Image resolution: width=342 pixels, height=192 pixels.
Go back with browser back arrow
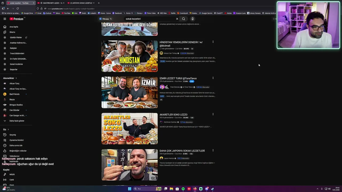coord(8,9)
